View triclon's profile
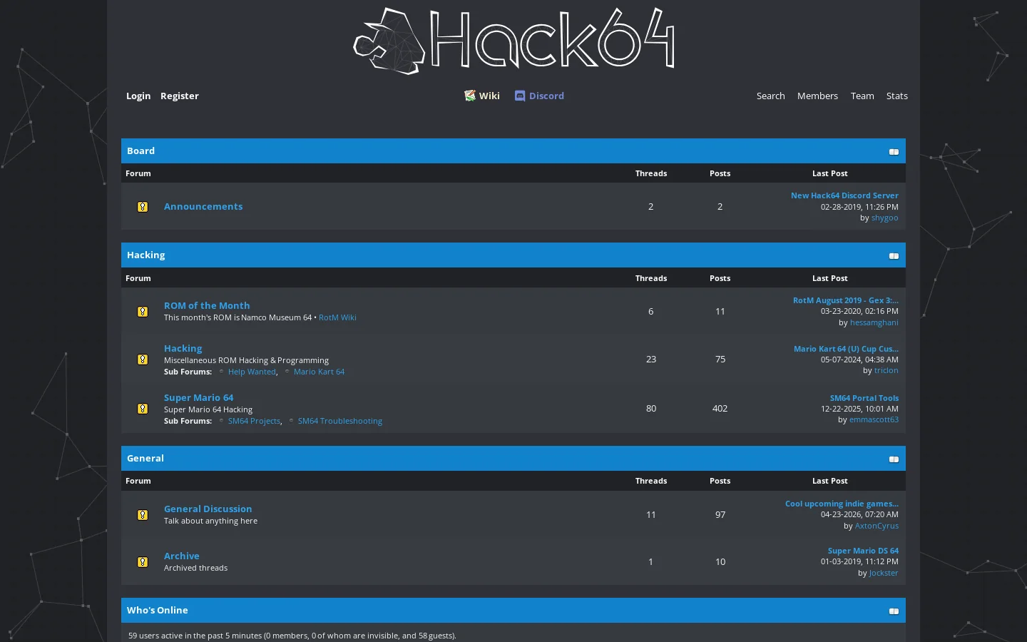The image size is (1027, 642). [x=887, y=370]
